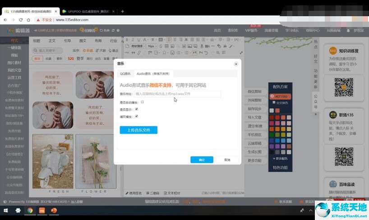Pick the black swatch in 配色方案
369x220 pixels.
(272, 152)
